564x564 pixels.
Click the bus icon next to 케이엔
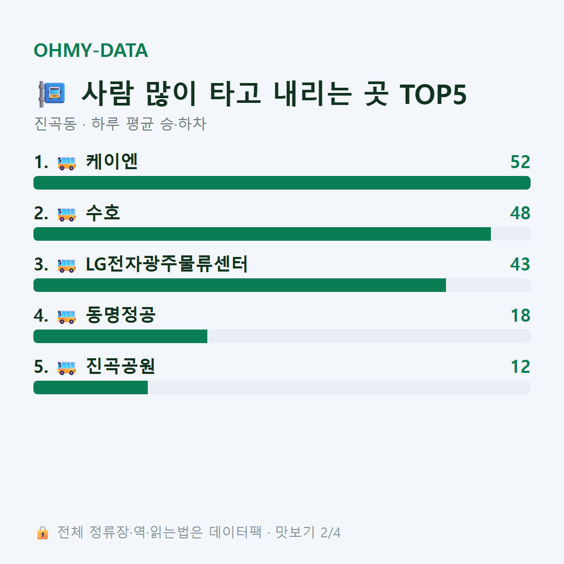[x=66, y=163]
